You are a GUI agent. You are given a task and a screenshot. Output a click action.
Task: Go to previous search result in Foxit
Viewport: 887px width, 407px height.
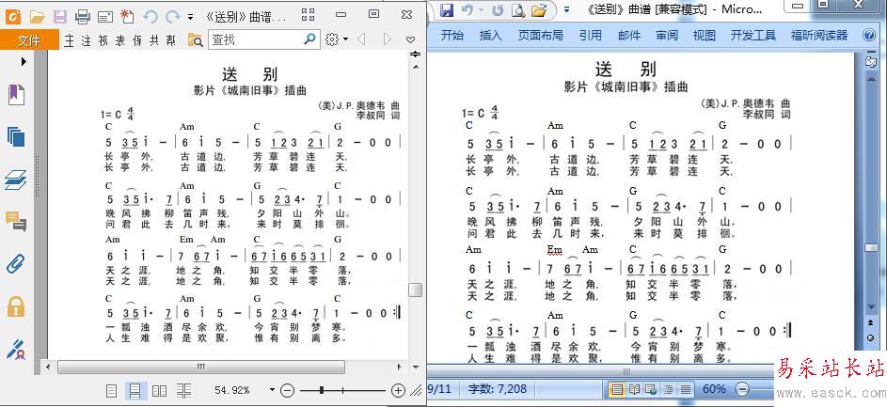click(361, 39)
